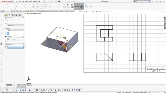Cancel the Cut-Extrude with the red X
The height and width of the screenshot is (93, 166).
coord(8,20)
